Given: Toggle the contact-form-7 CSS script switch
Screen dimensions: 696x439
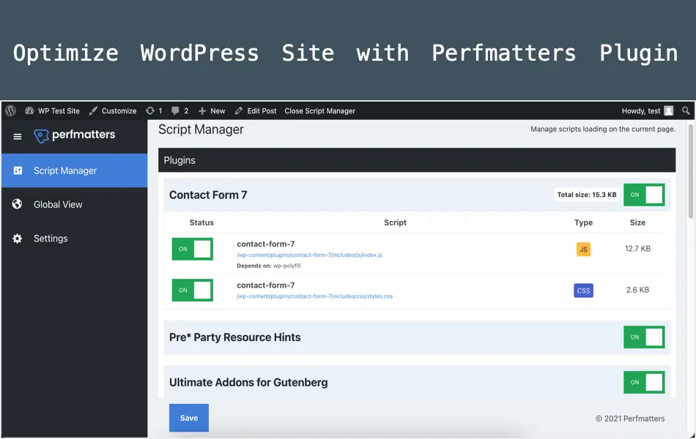Looking at the screenshot, I should tap(193, 290).
